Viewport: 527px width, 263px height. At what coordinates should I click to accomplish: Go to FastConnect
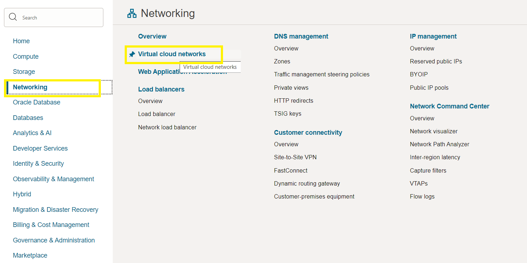click(x=291, y=170)
